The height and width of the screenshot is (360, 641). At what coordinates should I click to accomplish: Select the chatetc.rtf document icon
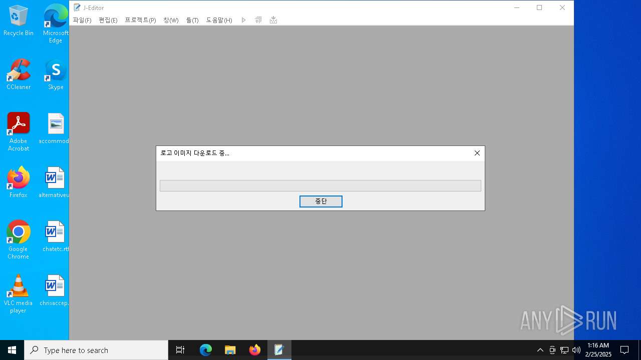click(55, 236)
